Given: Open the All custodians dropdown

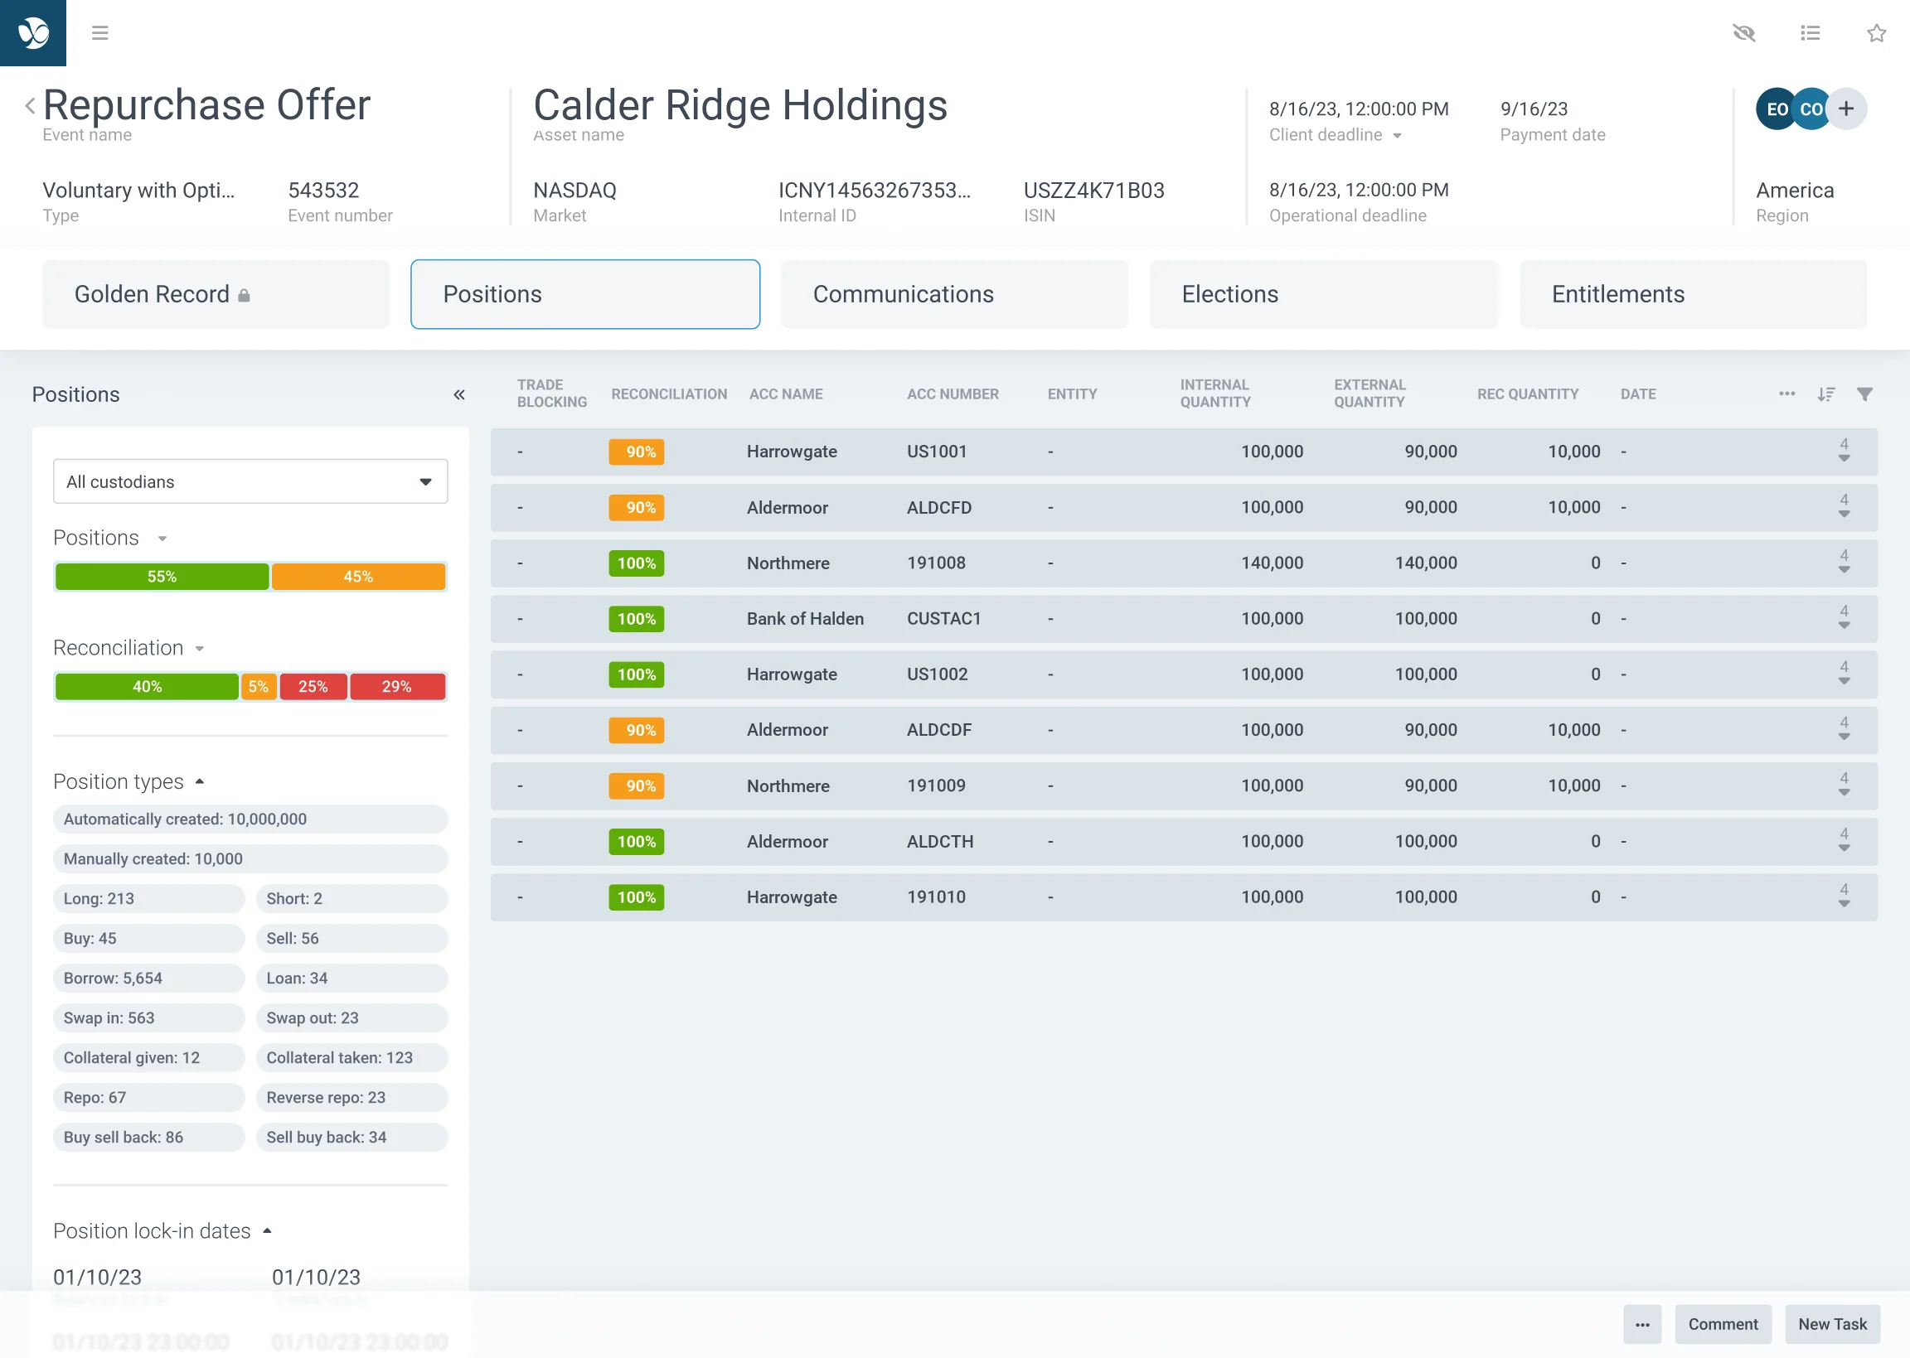Looking at the screenshot, I should tap(250, 481).
